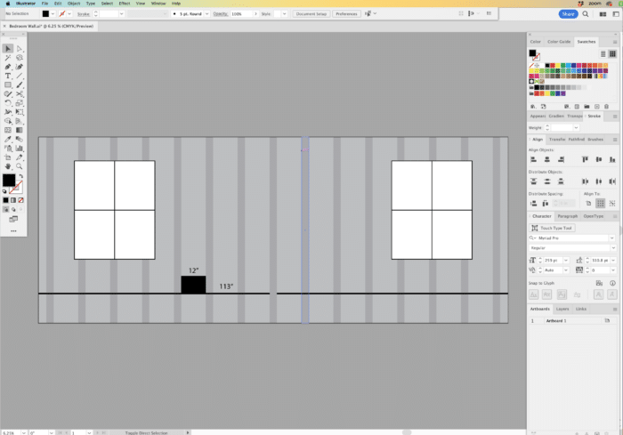
Task: Choose the Type tool
Action: [x=7, y=76]
